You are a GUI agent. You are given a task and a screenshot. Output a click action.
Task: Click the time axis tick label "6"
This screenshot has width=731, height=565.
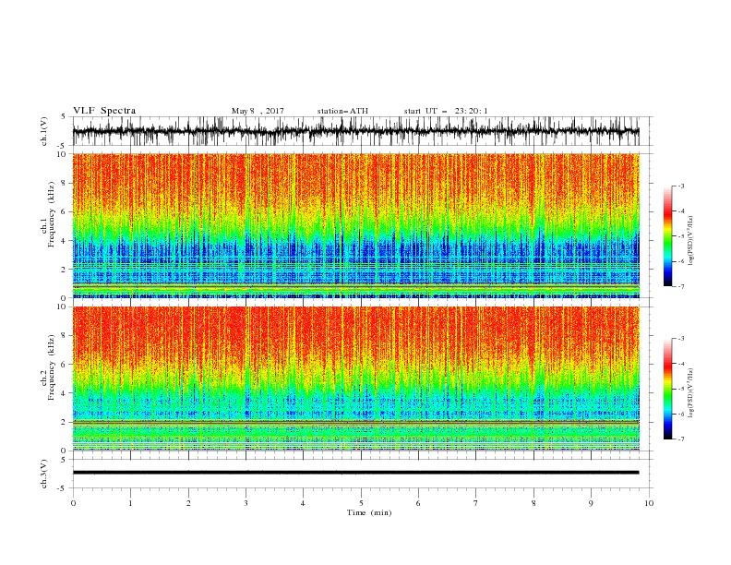(418, 503)
